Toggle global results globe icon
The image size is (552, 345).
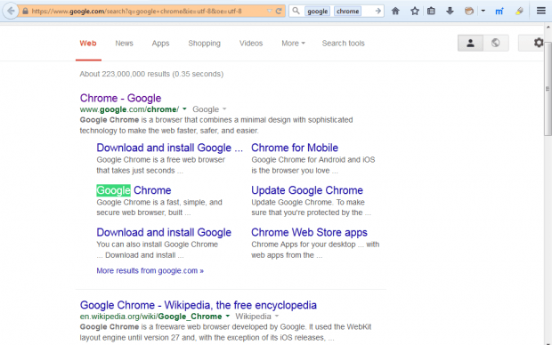tap(496, 43)
